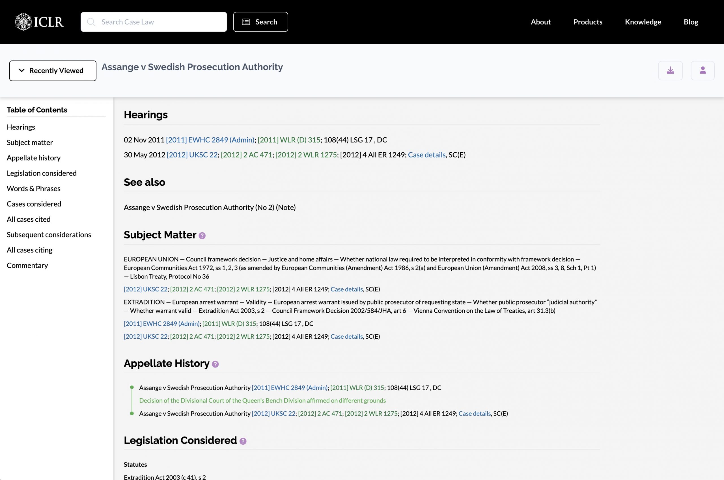724x480 pixels.
Task: Jump to Appellate history in contents
Action: tap(34, 158)
